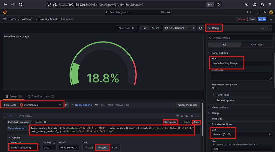Refresh the dashboard panel data

click(200, 28)
